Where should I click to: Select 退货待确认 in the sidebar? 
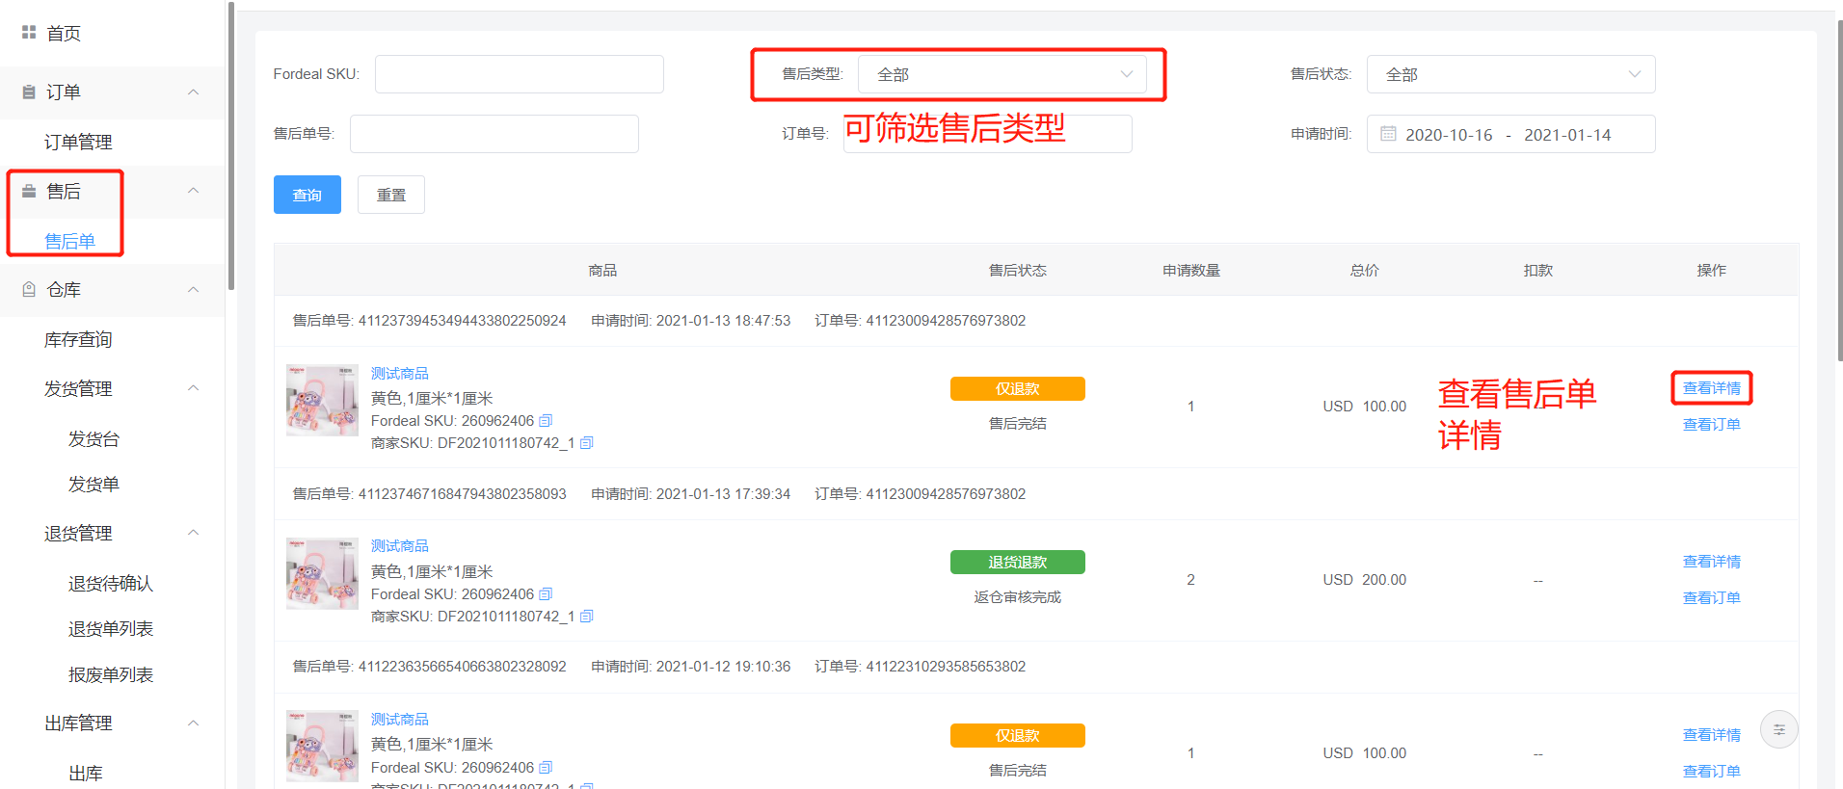(111, 584)
